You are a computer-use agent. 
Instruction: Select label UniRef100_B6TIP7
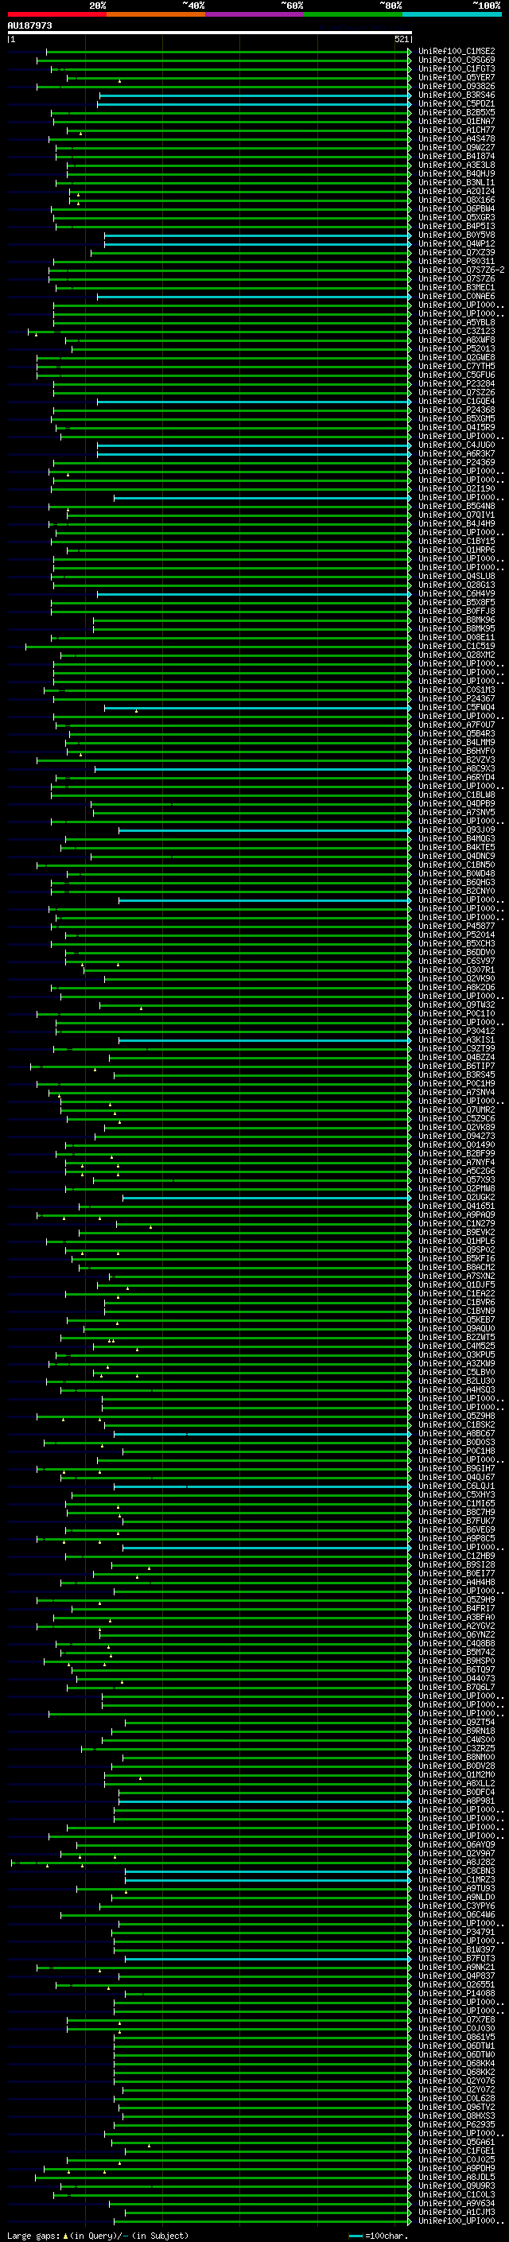click(457, 1067)
